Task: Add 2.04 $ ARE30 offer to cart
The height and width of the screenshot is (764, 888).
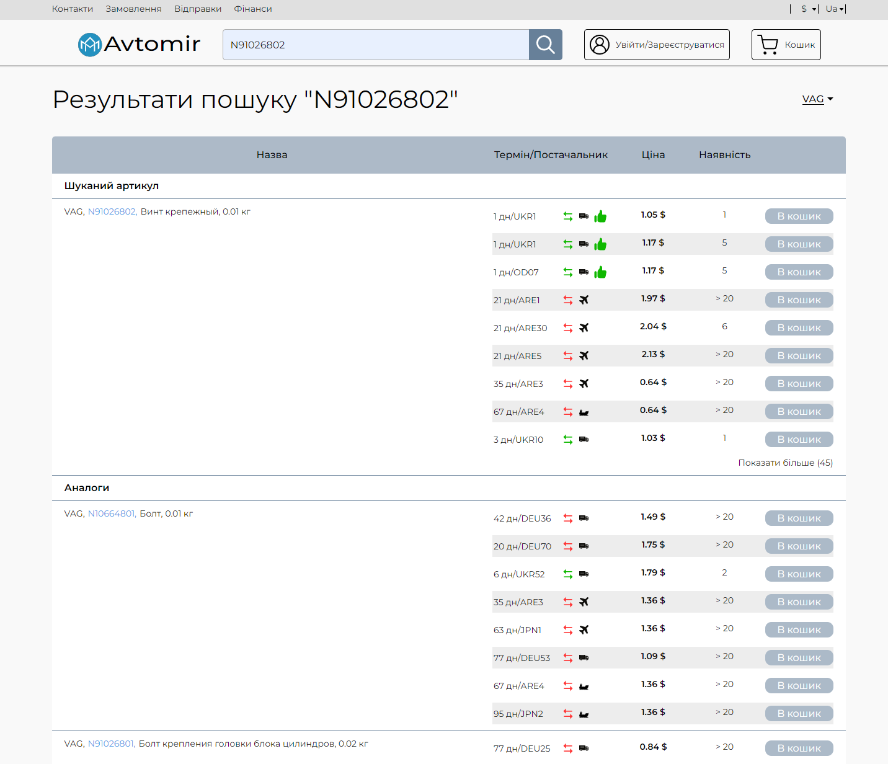Action: (799, 328)
